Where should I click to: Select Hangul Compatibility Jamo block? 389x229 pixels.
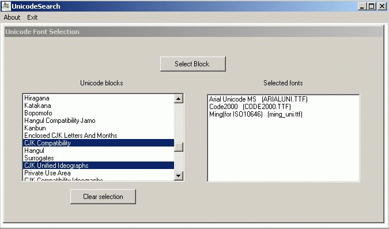pos(99,121)
